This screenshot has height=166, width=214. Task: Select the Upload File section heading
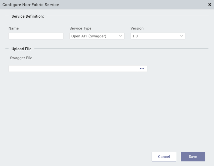21,49
